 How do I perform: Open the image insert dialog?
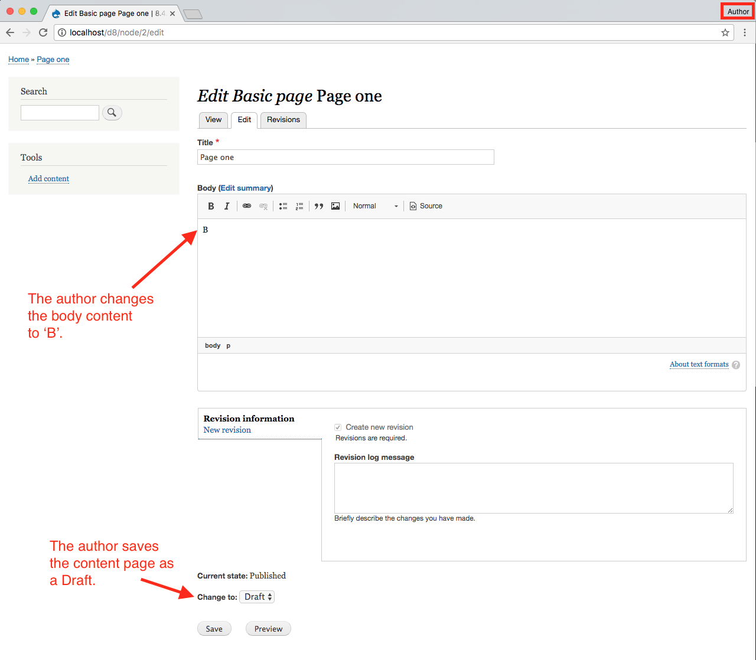335,205
